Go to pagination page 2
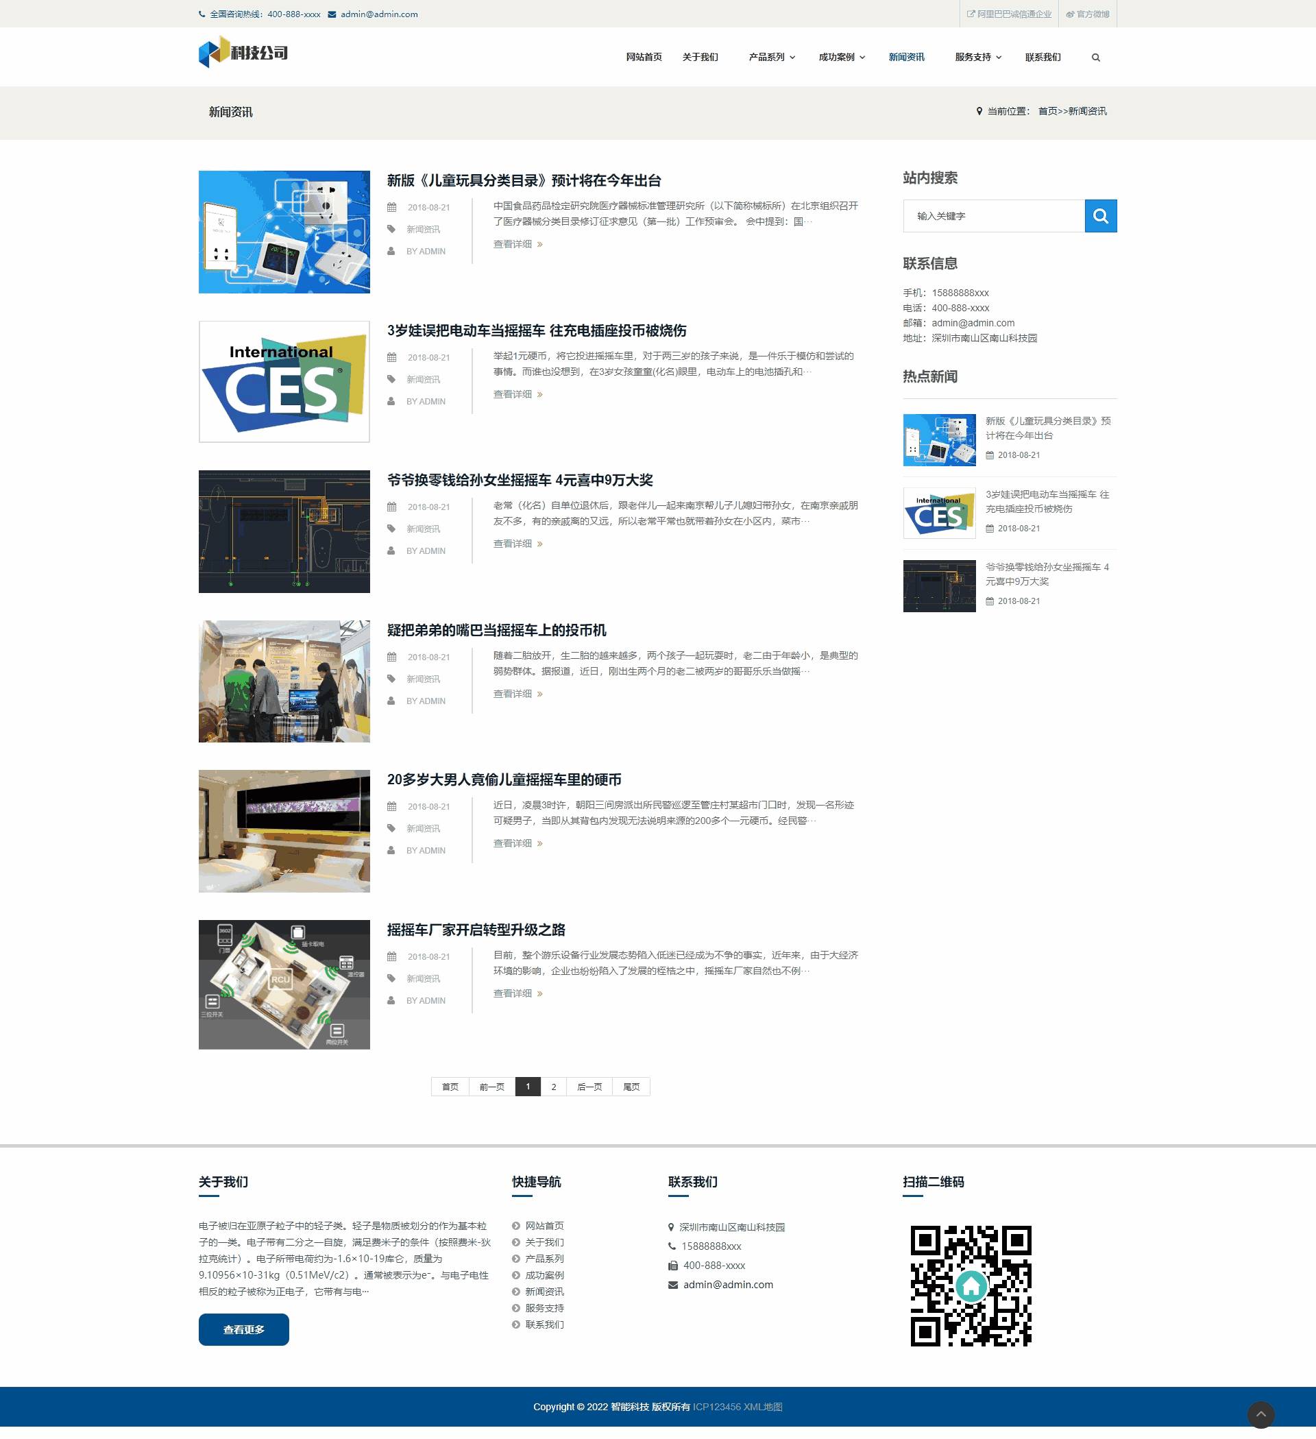Viewport: 1316px width, 1439px height. pos(553,1087)
